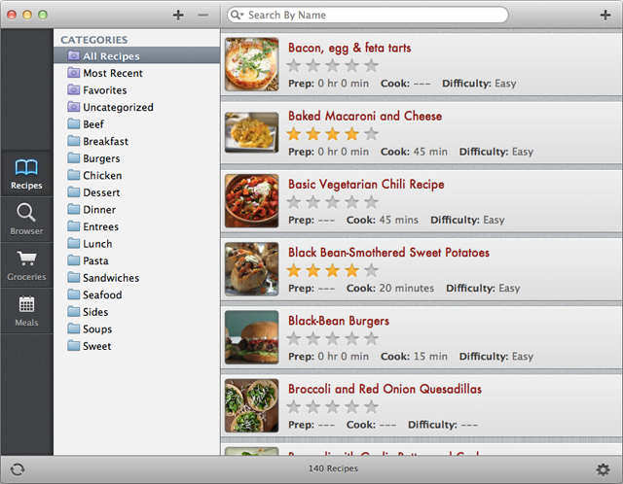The height and width of the screenshot is (484, 623).
Task: Rate Bacon, egg & feta tarts five stars
Action: (x=371, y=65)
